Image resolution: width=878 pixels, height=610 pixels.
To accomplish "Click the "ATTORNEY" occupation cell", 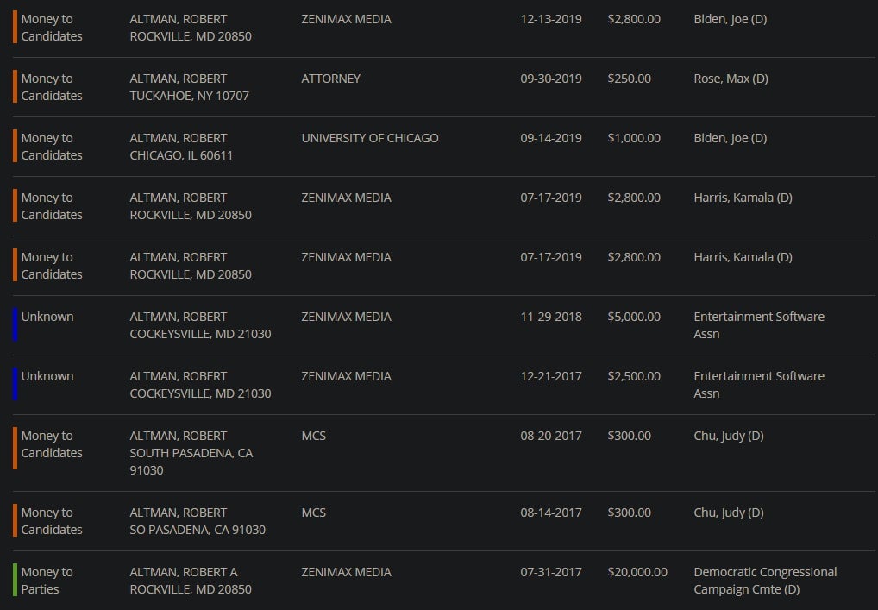I will tap(331, 79).
